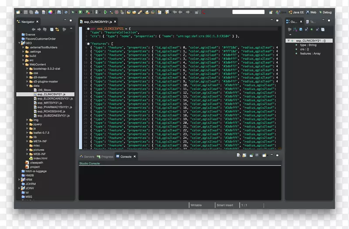Screen dimensions: 349x229
Task: Click the features : Array outline item
Action: coord(311,53)
